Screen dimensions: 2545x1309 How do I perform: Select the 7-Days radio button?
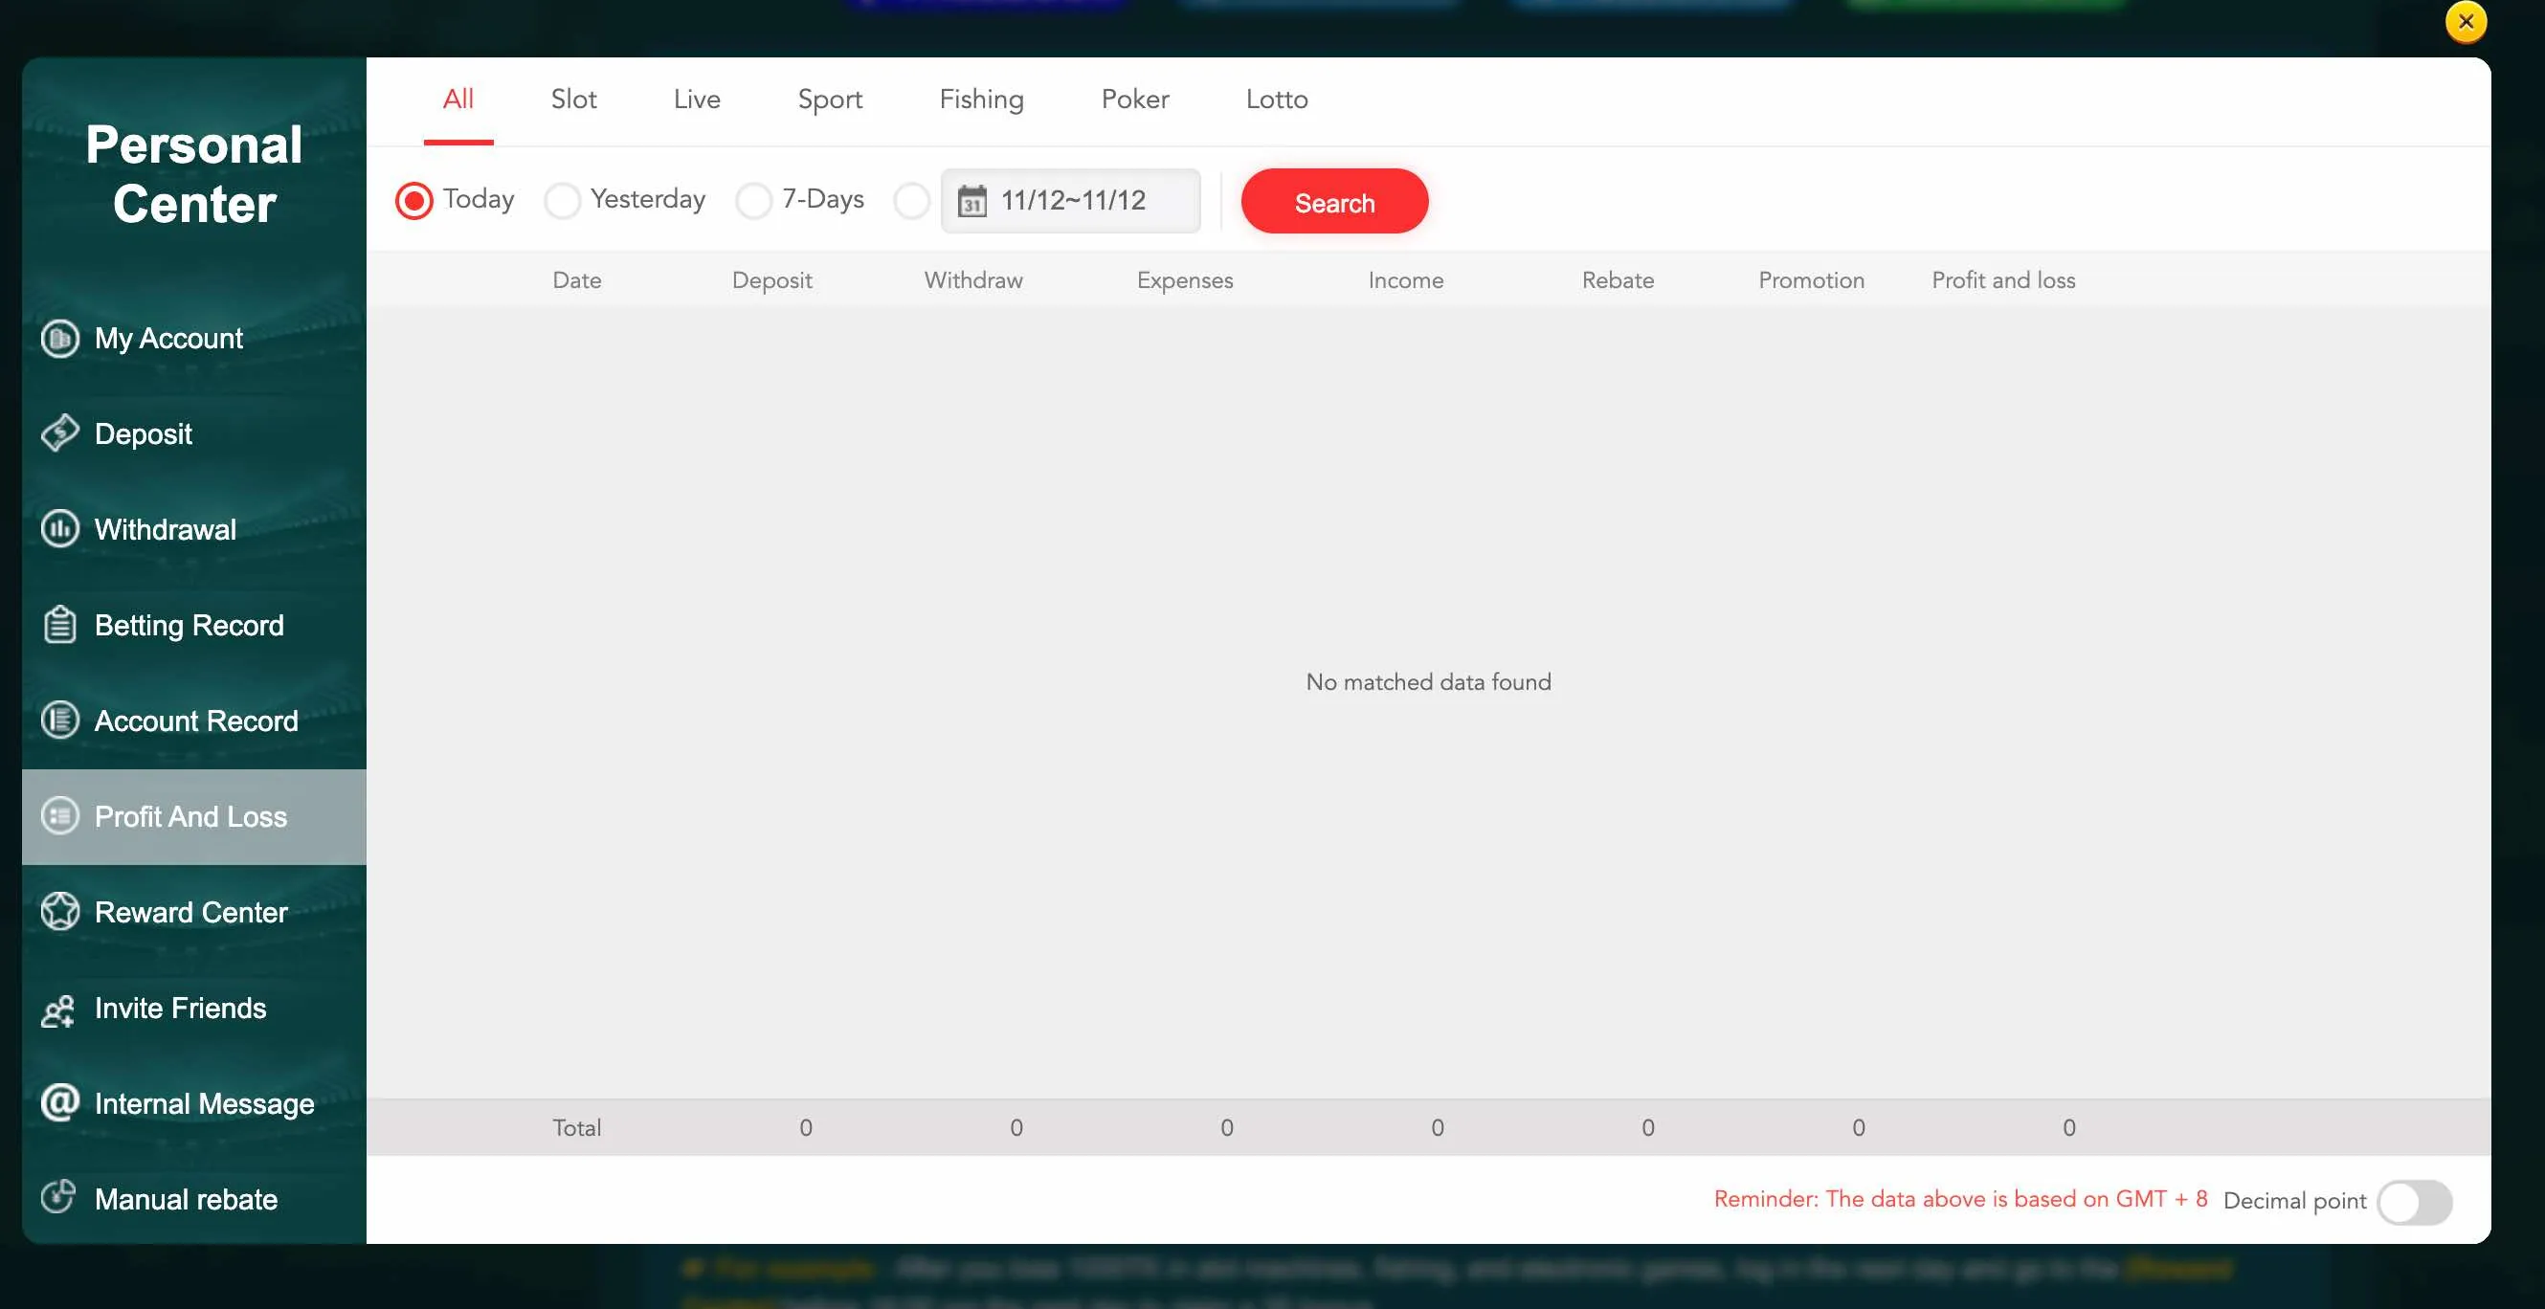coord(754,201)
